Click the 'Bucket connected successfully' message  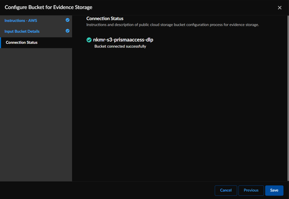point(120,47)
